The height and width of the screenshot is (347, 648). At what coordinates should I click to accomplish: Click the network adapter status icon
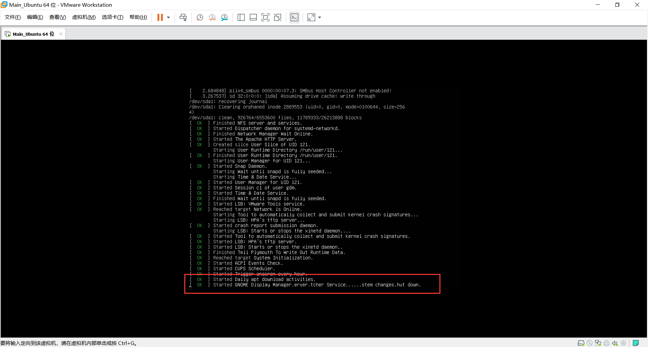point(598,343)
